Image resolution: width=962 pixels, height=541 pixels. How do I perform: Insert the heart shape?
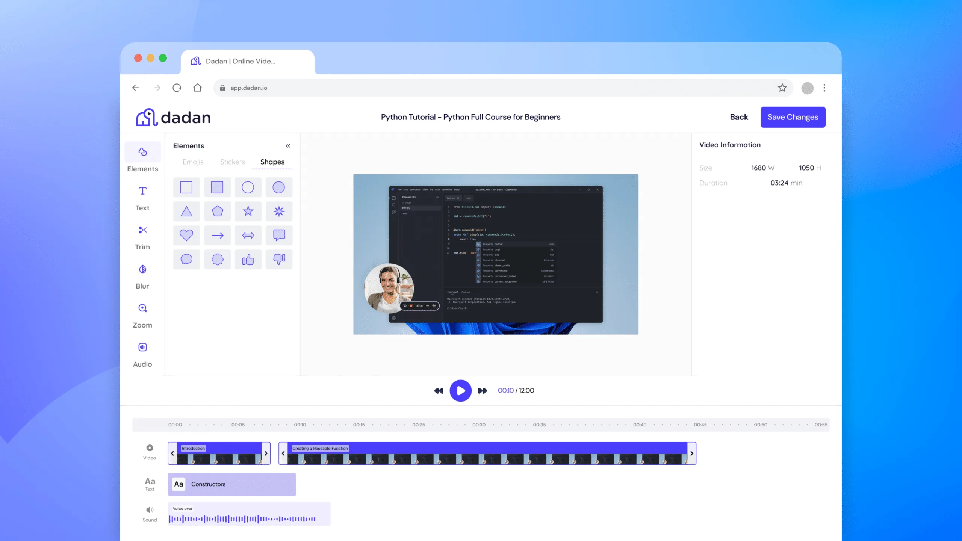186,235
